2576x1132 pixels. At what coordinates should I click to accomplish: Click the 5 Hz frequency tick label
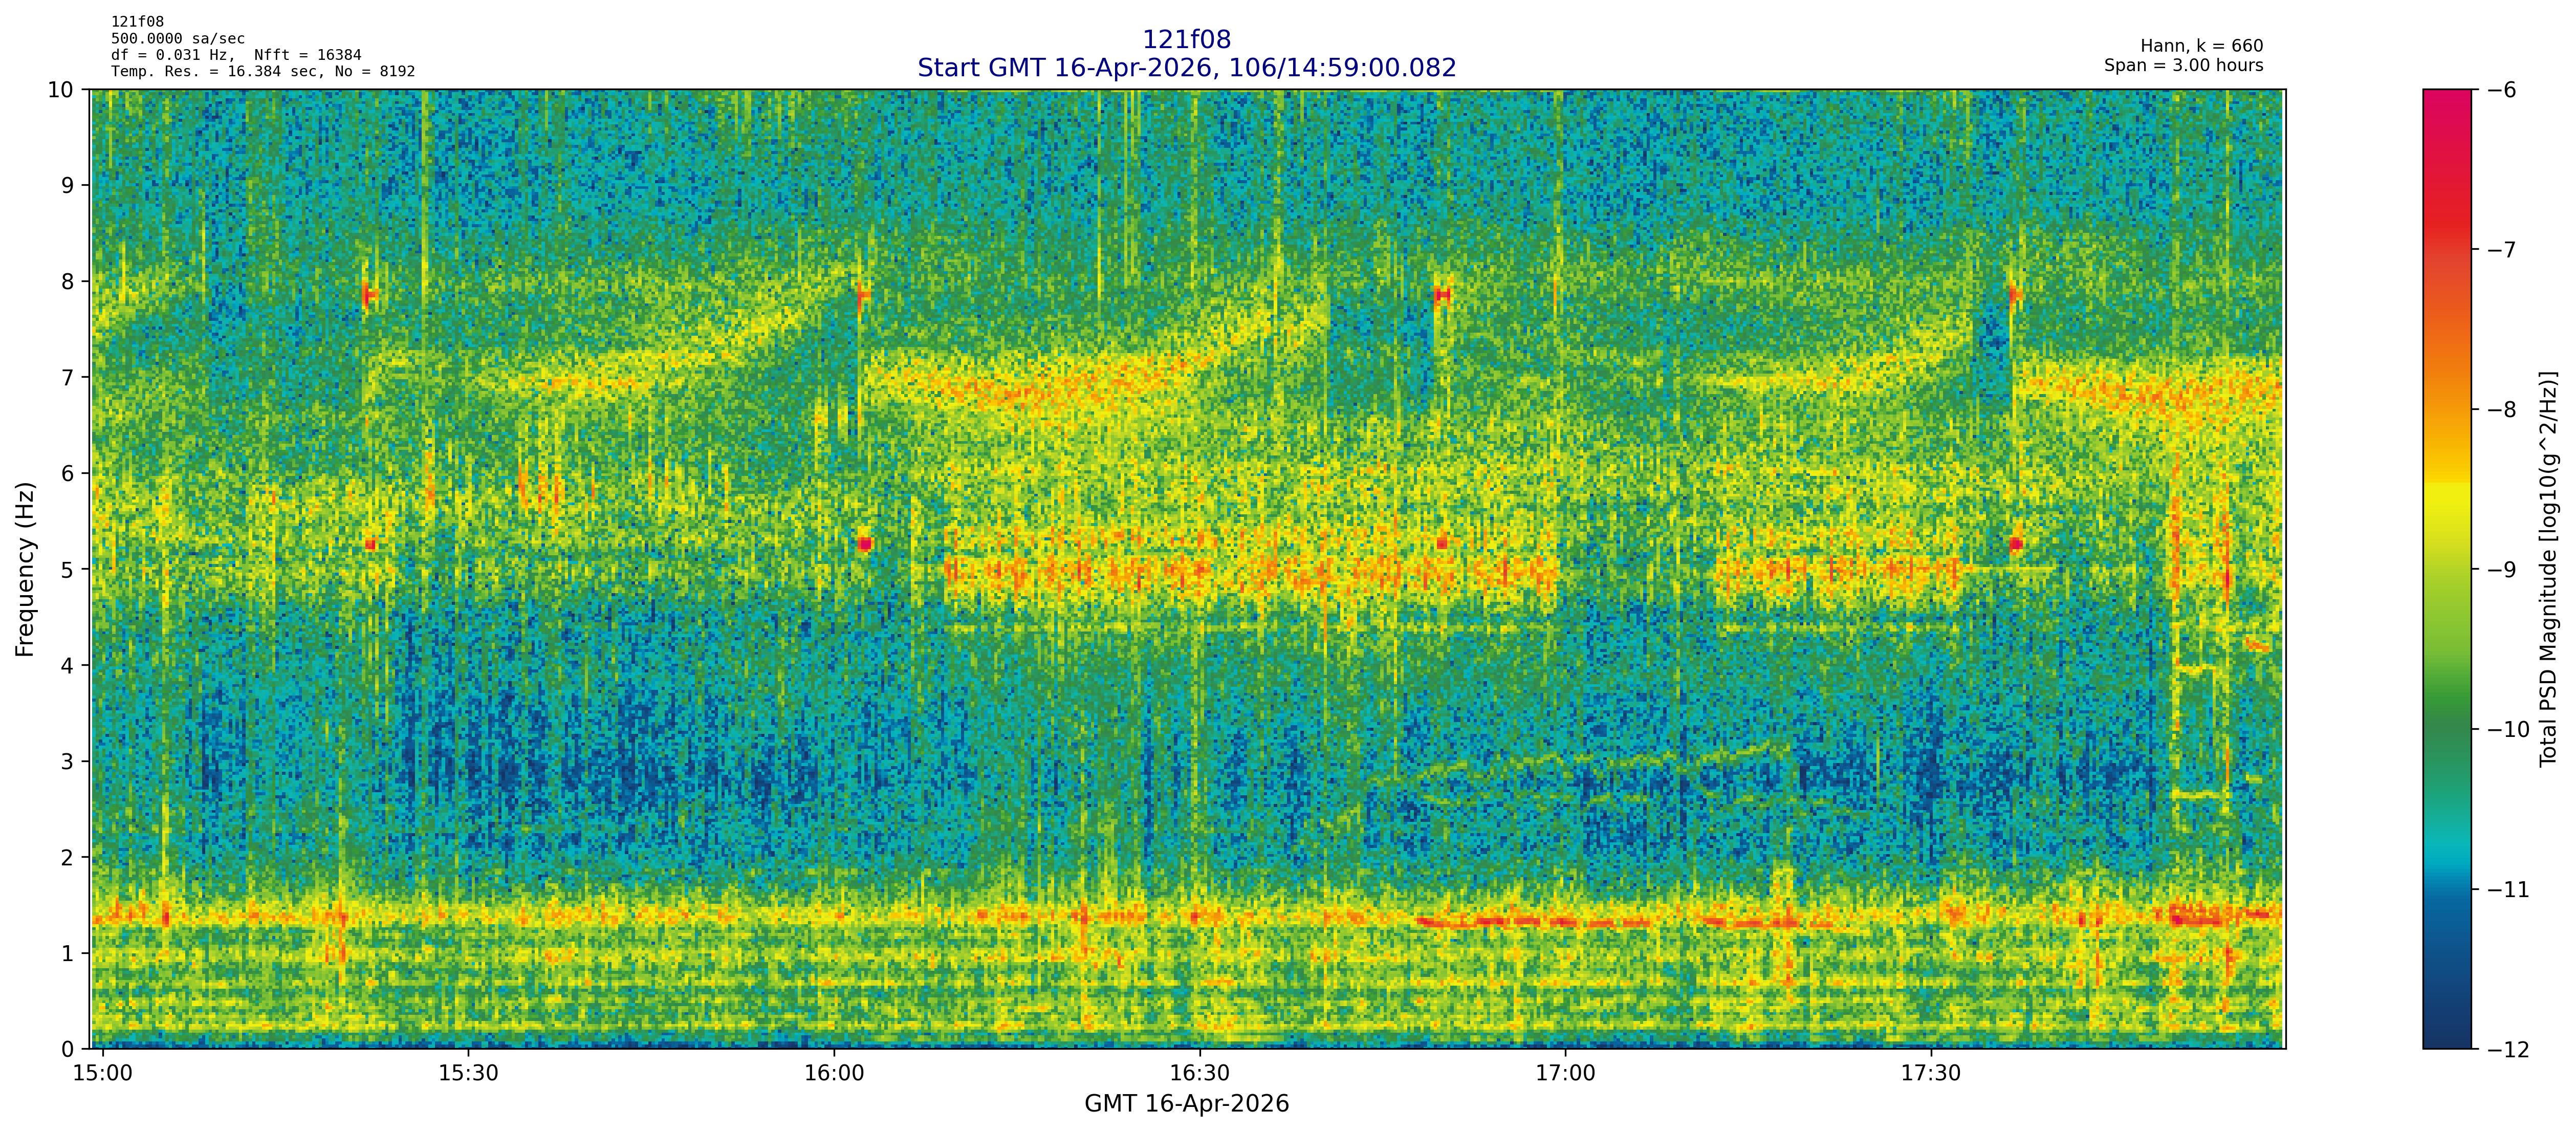pos(67,570)
